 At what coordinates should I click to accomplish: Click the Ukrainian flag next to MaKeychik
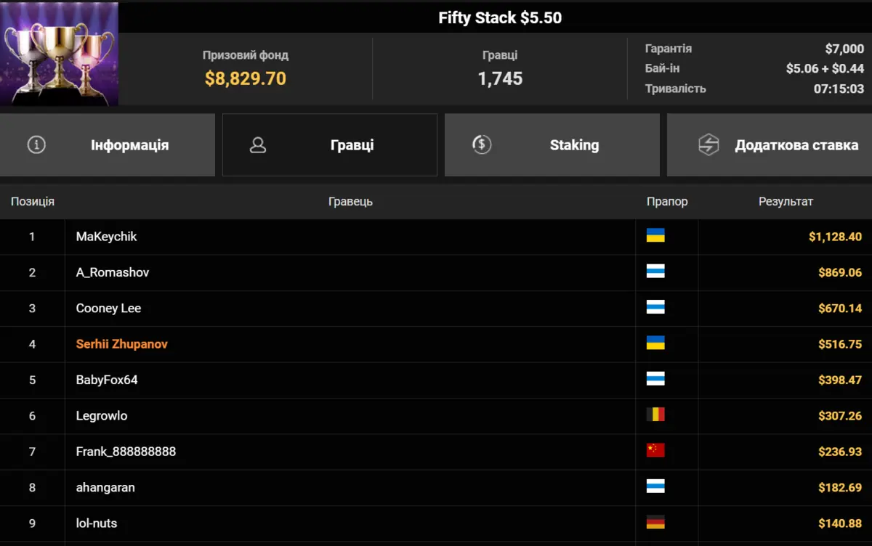(655, 235)
